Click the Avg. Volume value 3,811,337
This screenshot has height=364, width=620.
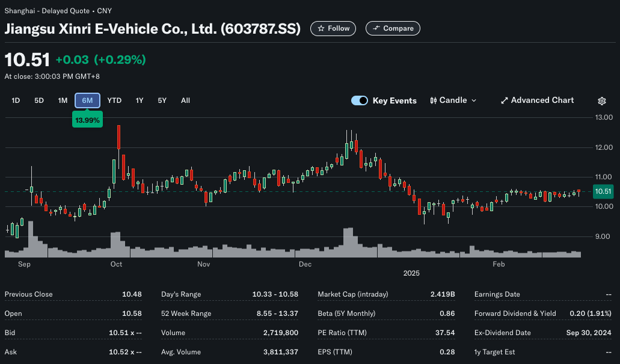click(x=281, y=352)
